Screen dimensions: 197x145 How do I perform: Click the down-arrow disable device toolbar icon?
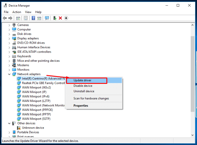click(66, 18)
